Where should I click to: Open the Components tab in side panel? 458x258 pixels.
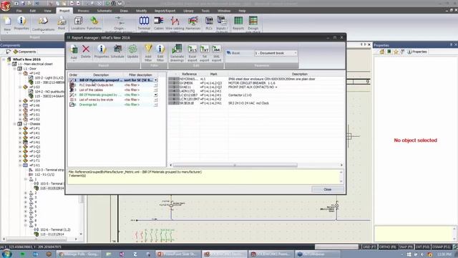tap(24, 52)
